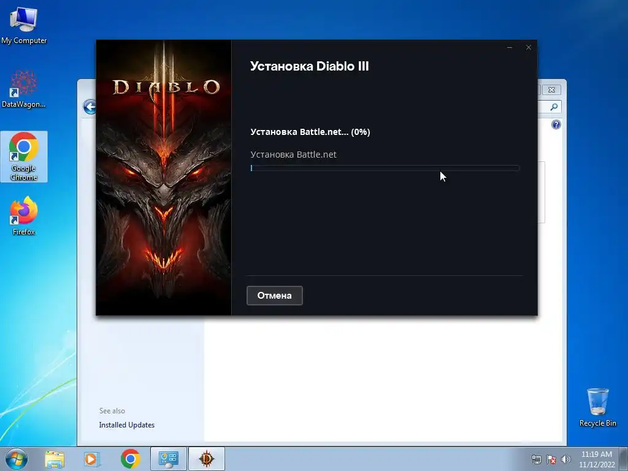This screenshot has width=628, height=471.
Task: Open the Windows Start menu
Action: (x=17, y=459)
